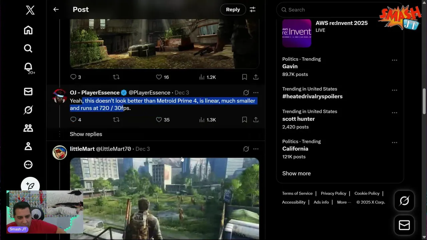This screenshot has height=240, width=427.
Task: Open the top post's game screenshot
Action: click(x=164, y=44)
